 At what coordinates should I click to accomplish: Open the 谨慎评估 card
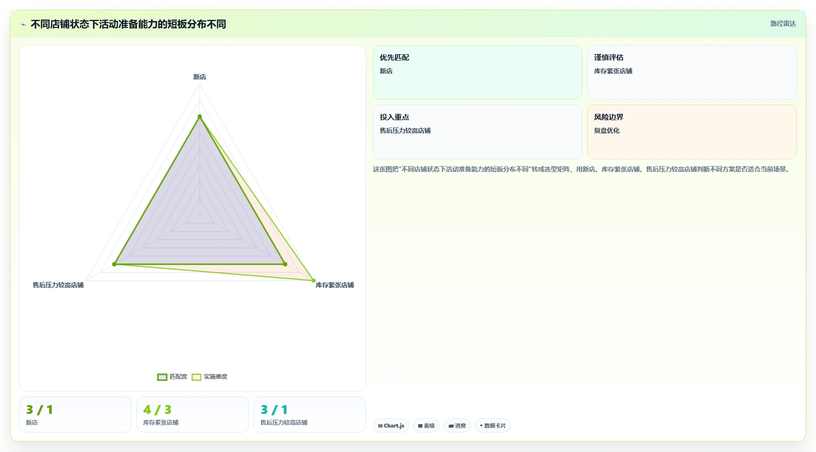(692, 72)
